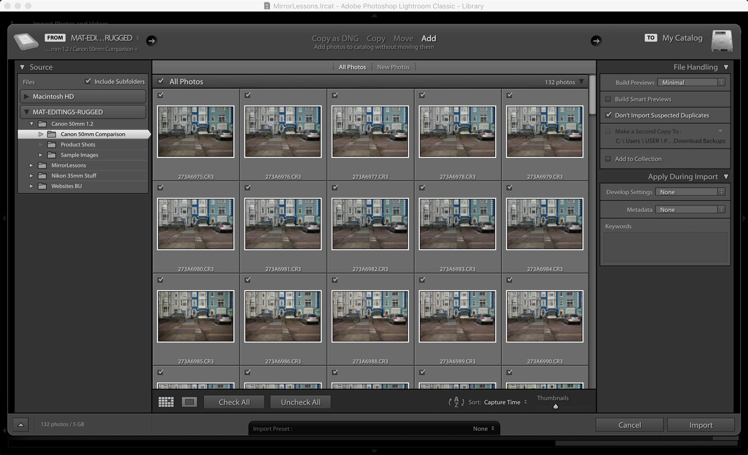The width and height of the screenshot is (748, 455).
Task: Uncheck photo 273A6982.CR3
Action: click(335, 188)
